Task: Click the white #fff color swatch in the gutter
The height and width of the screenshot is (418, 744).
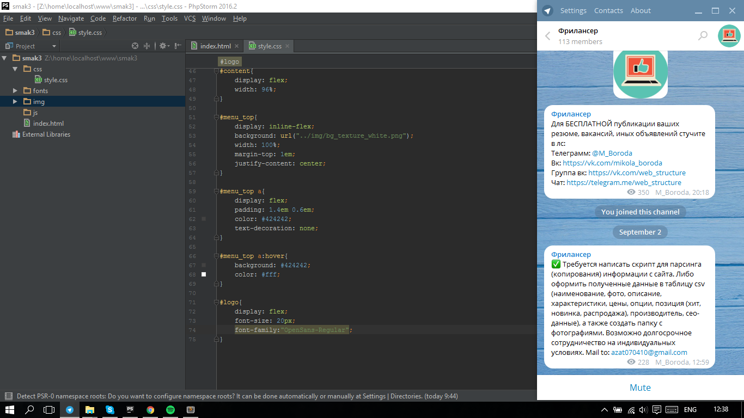Action: (204, 275)
